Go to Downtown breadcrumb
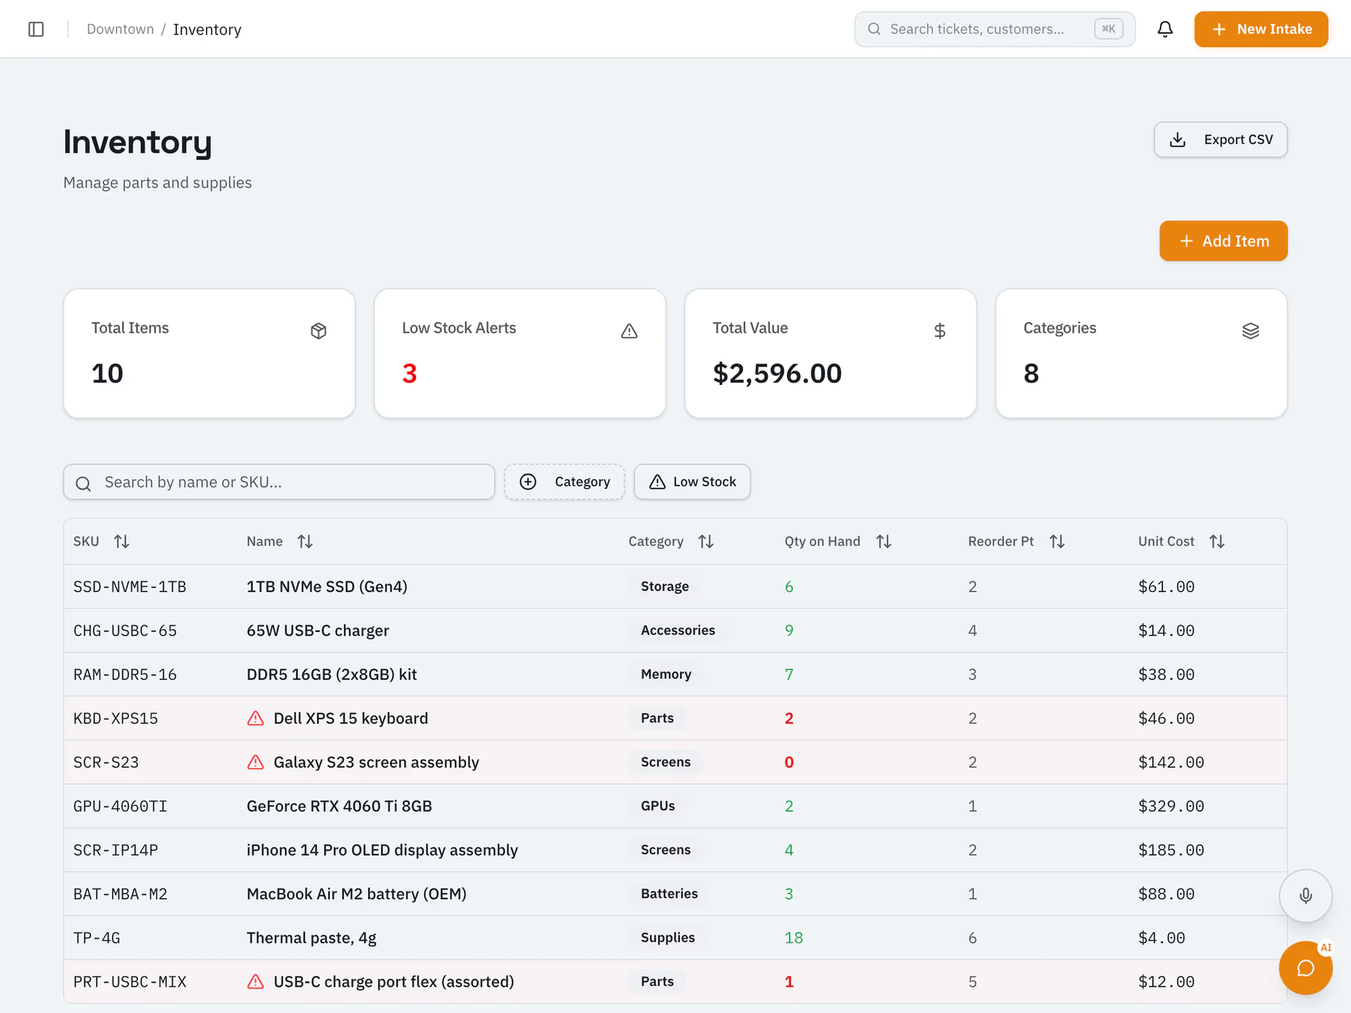This screenshot has width=1351, height=1013. click(120, 29)
